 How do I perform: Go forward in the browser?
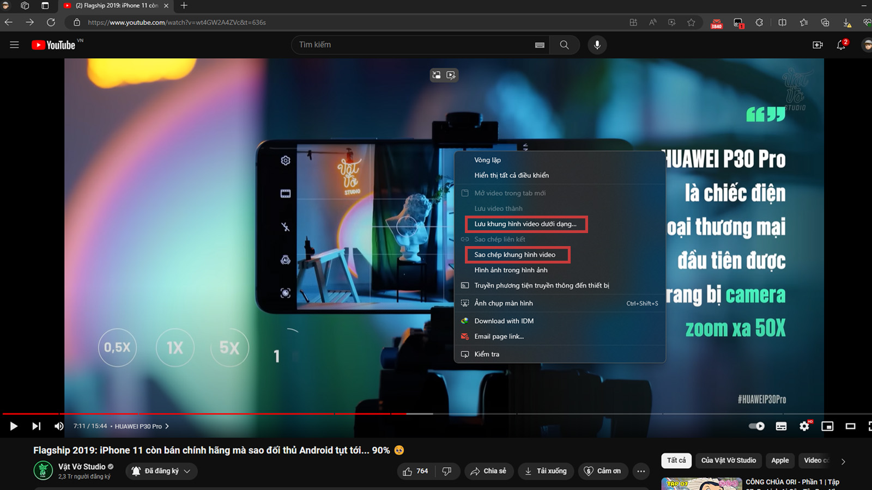coord(29,22)
